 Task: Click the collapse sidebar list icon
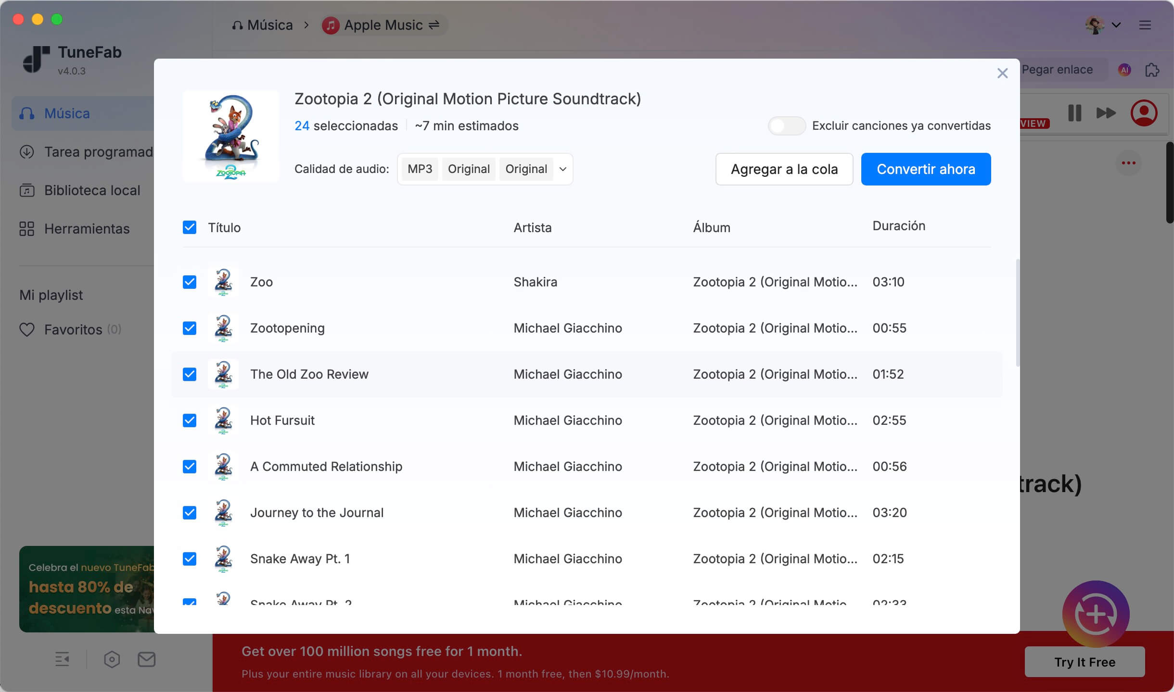(x=62, y=659)
